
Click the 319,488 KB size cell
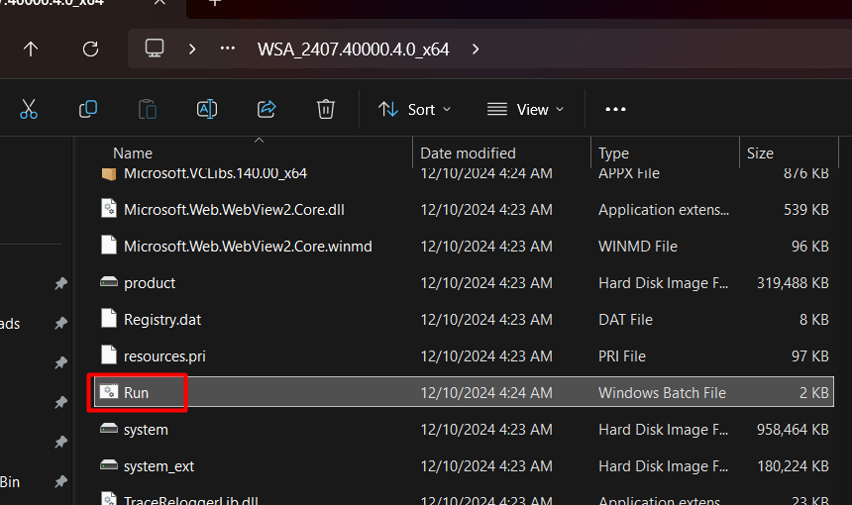793,283
